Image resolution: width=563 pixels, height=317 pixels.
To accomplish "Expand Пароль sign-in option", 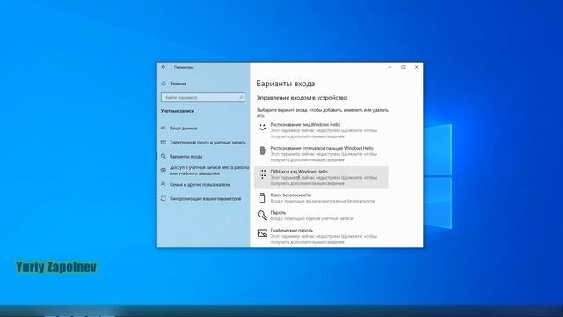I will pos(321,216).
